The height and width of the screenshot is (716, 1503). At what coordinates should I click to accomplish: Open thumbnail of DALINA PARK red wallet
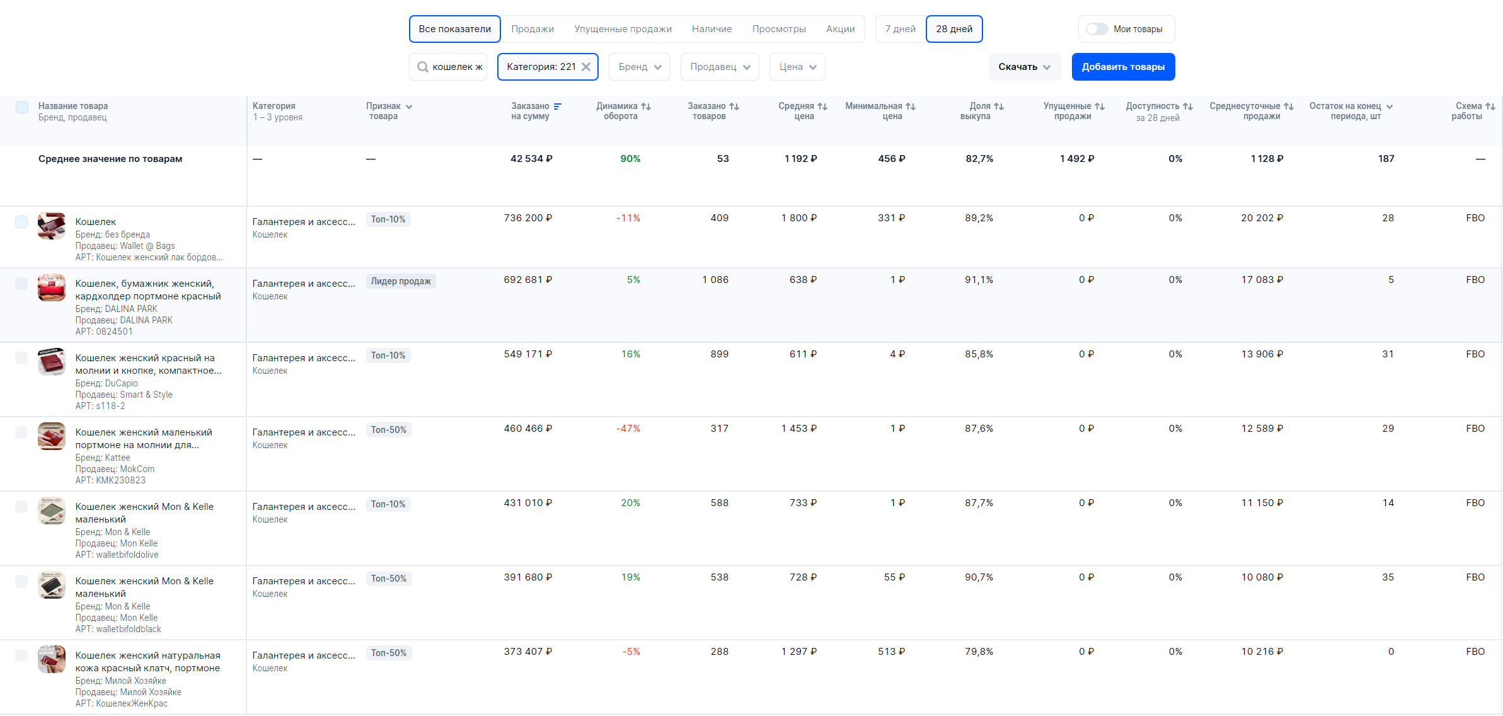[52, 287]
